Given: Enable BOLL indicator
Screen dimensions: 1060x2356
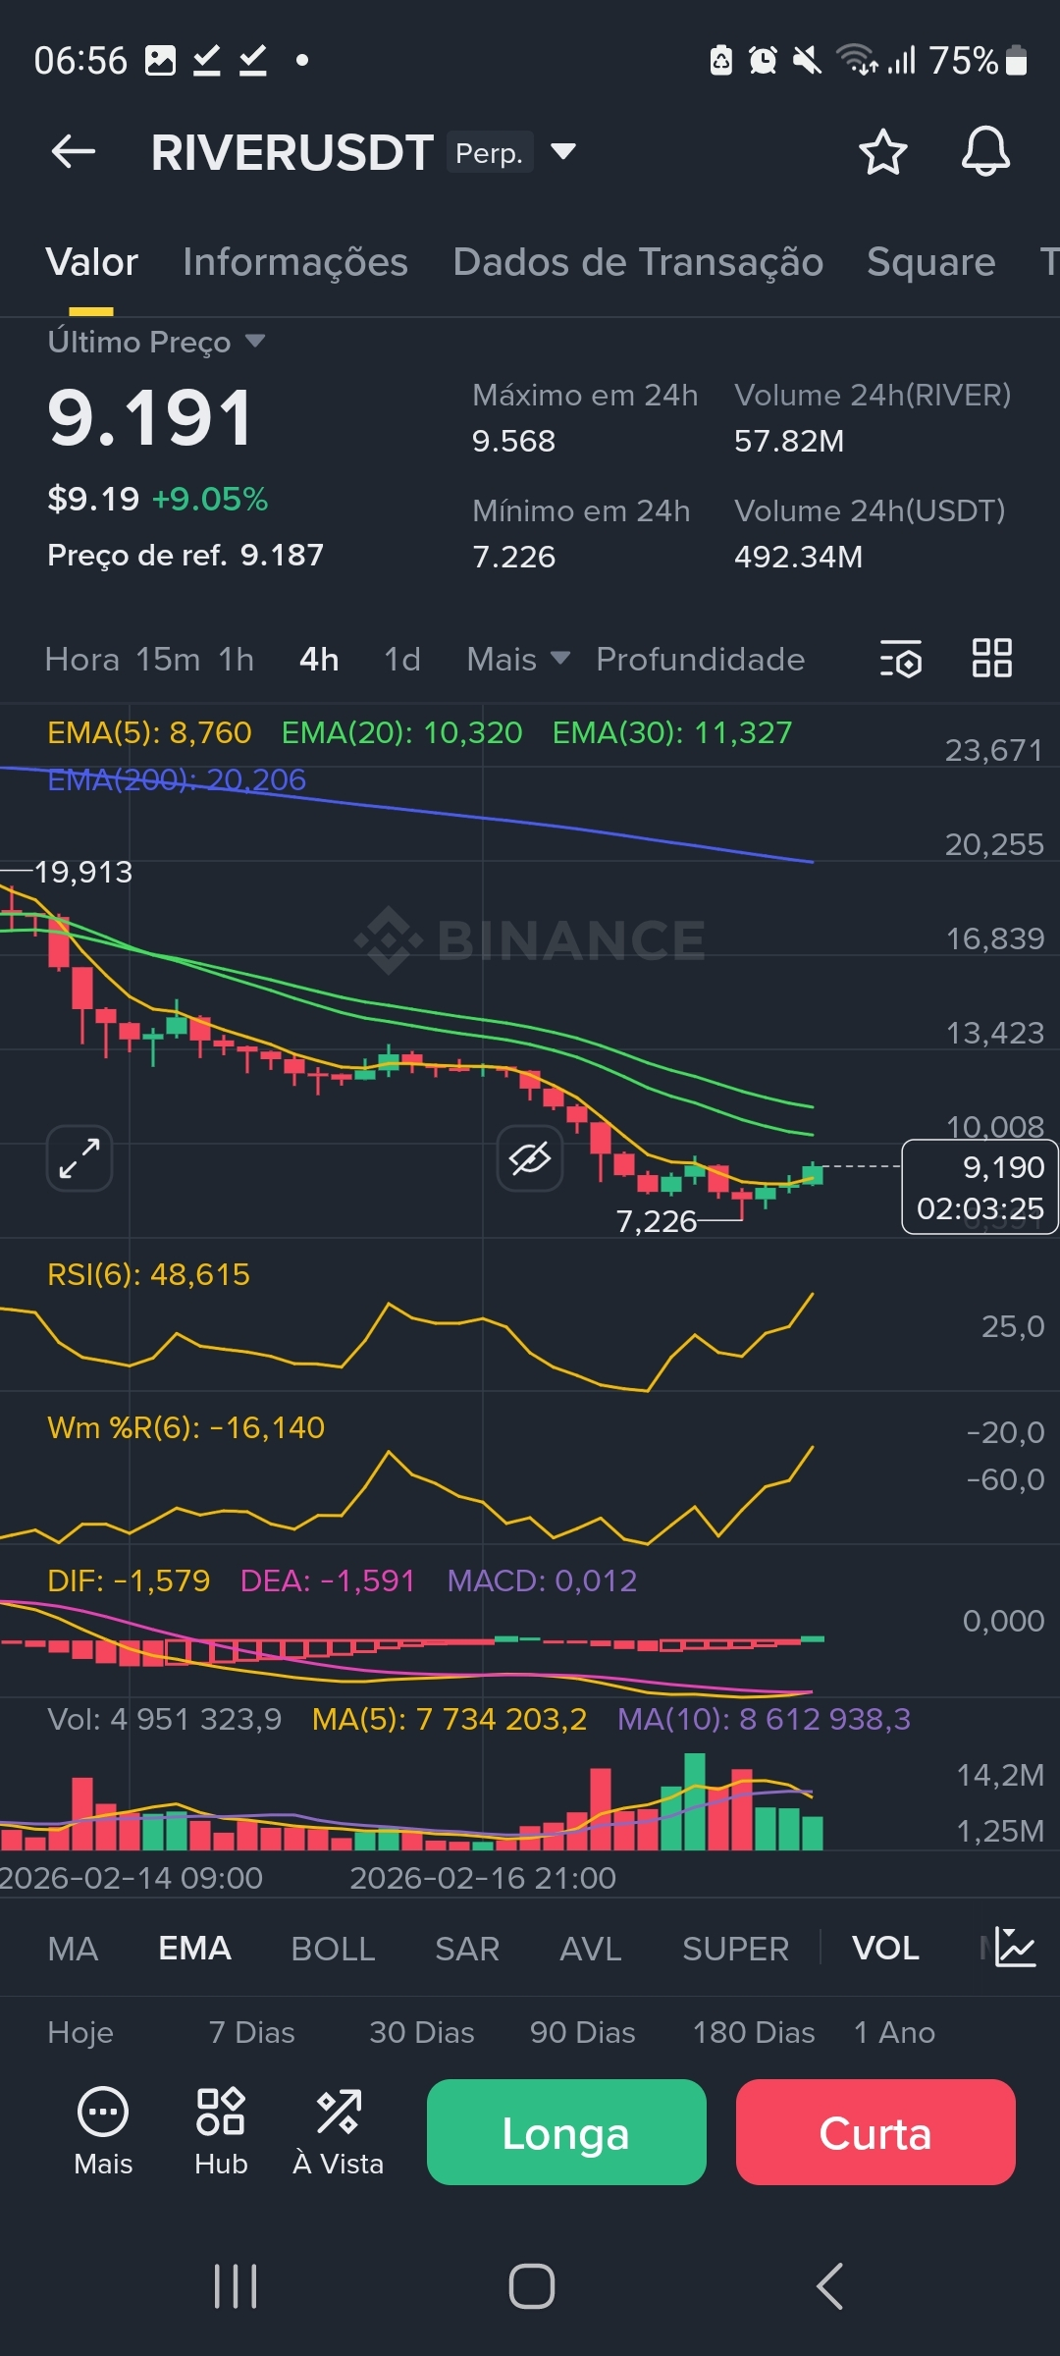Looking at the screenshot, I should [x=334, y=1949].
